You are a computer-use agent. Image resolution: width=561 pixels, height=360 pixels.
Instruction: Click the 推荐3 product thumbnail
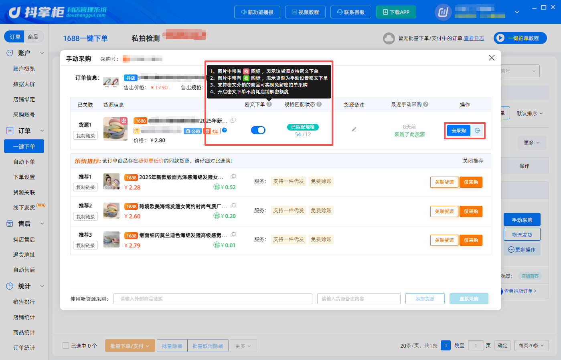pyautogui.click(x=111, y=239)
